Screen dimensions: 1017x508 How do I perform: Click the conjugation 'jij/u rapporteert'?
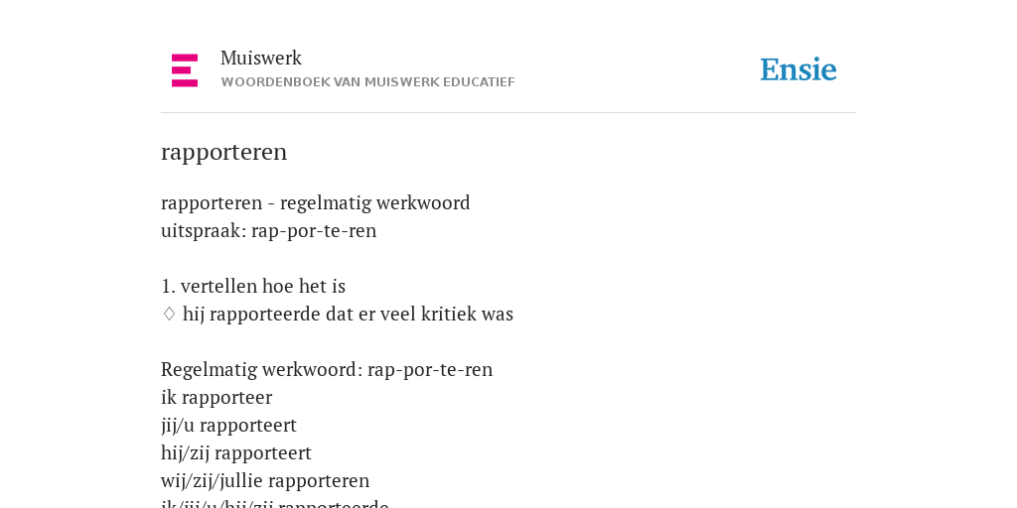pyautogui.click(x=229, y=425)
